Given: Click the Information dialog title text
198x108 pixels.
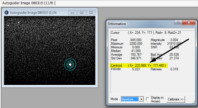Looking at the screenshot, I should click(x=117, y=24).
